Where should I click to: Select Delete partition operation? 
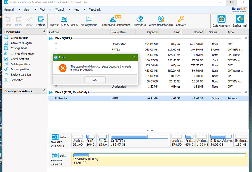pos(20,64)
